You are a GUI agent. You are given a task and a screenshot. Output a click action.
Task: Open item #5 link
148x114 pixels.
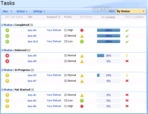(x=32, y=36)
